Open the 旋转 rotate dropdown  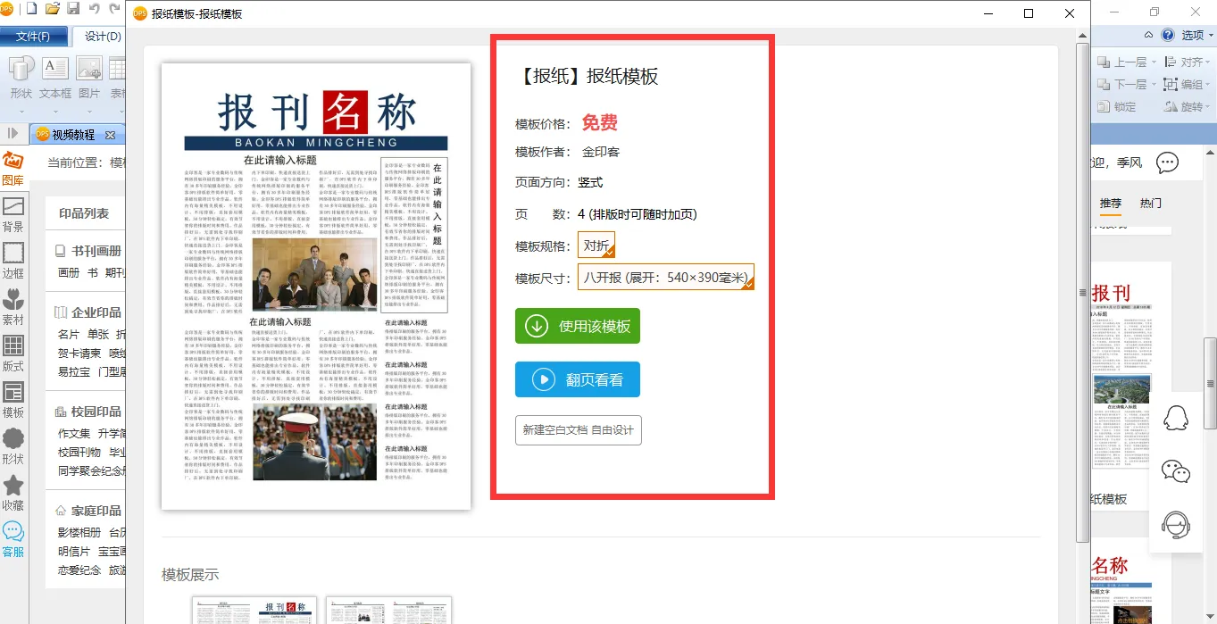pyautogui.click(x=1188, y=106)
